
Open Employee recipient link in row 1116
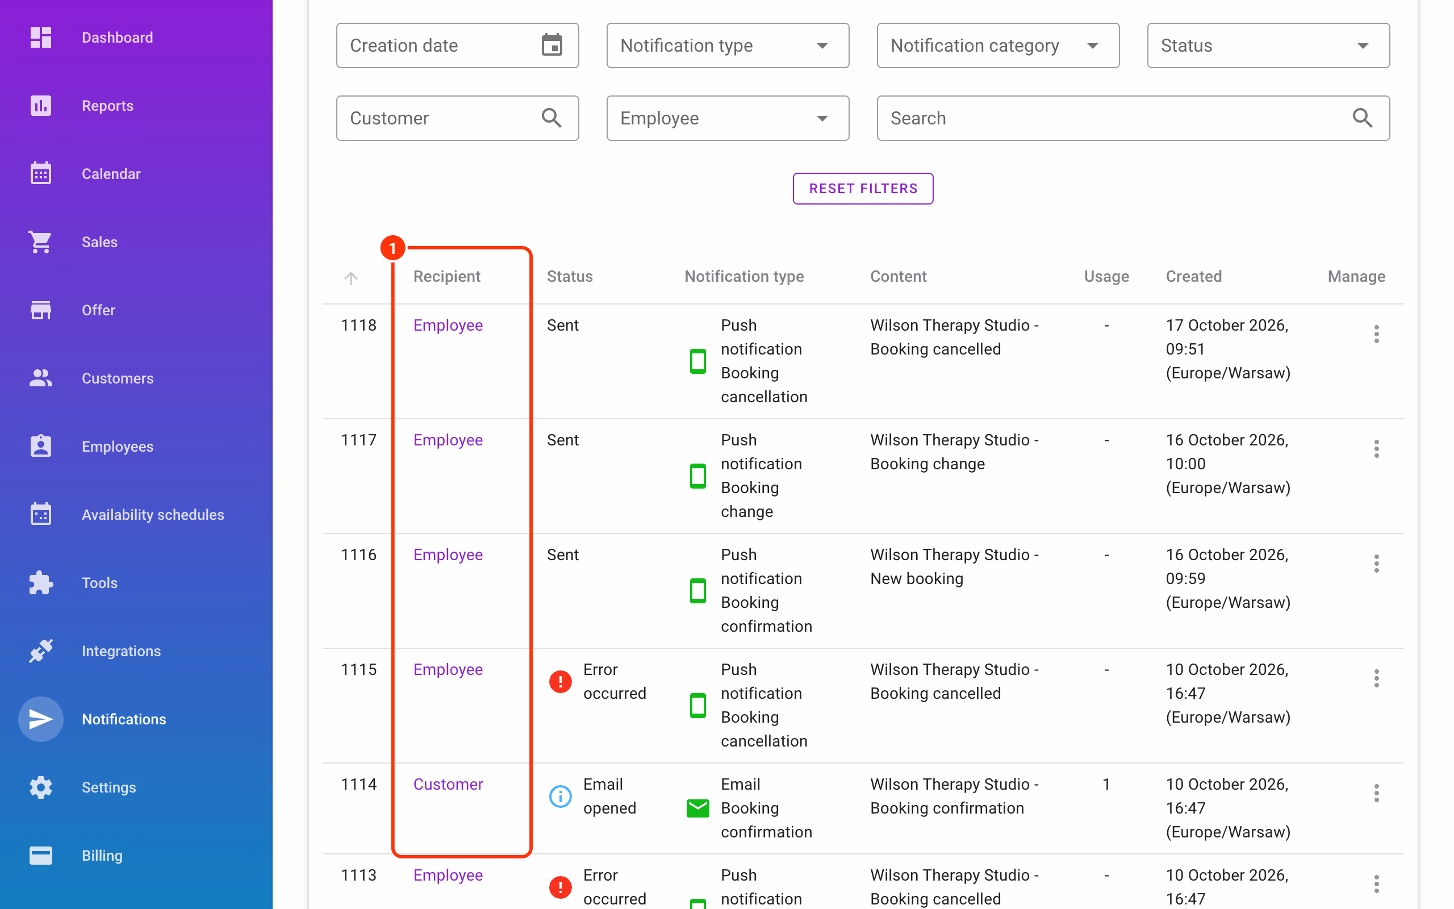coord(448,555)
